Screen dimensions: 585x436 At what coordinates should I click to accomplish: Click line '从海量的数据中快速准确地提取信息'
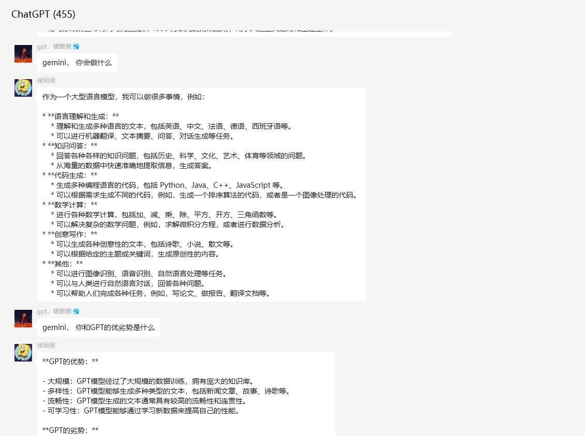coord(132,166)
